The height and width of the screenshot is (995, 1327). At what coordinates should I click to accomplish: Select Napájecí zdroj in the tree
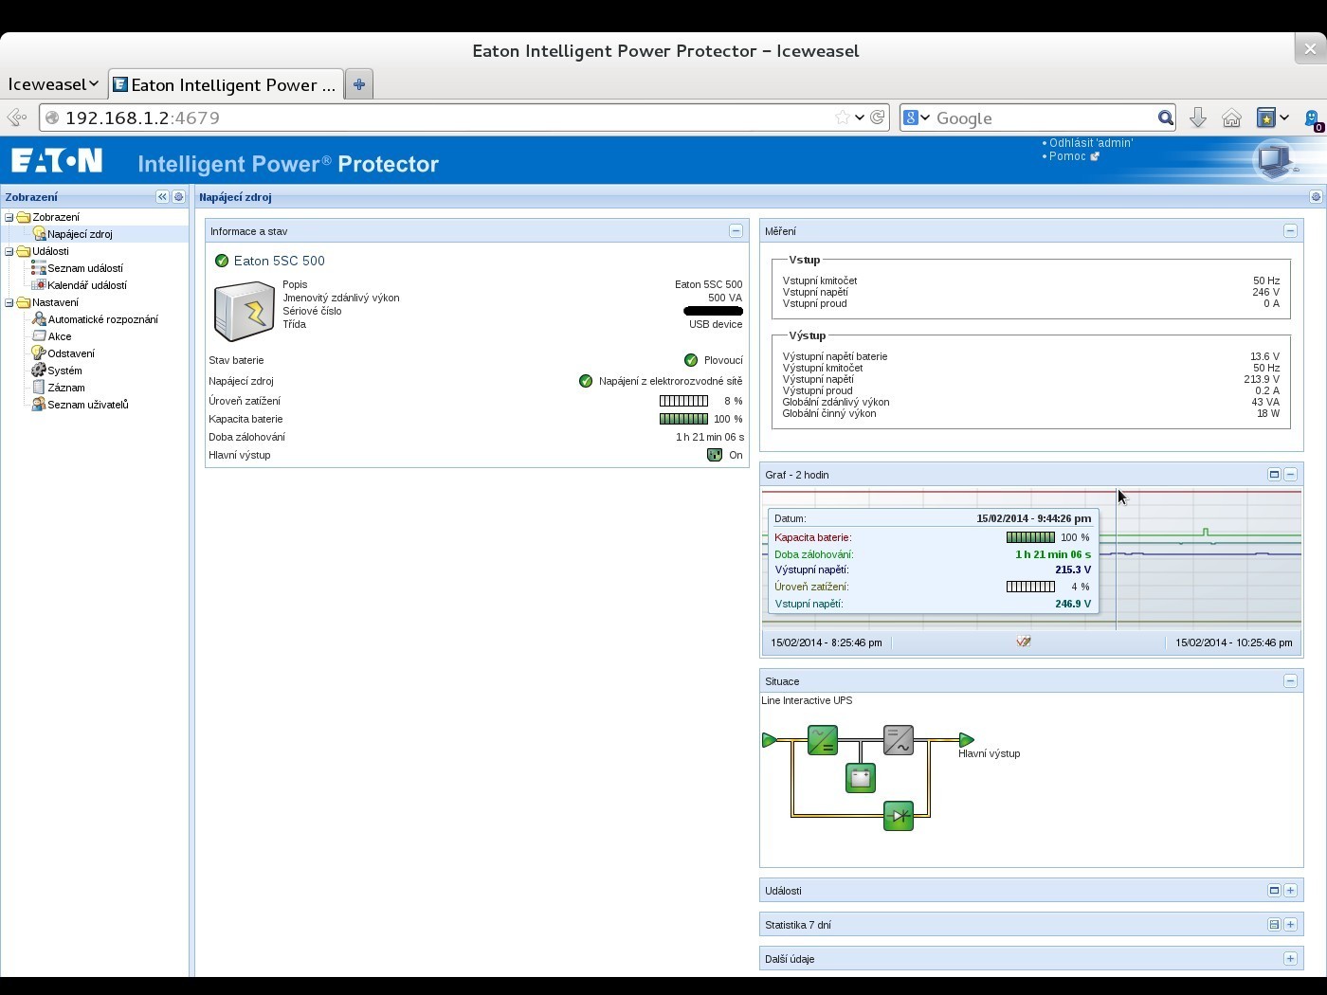pos(80,234)
